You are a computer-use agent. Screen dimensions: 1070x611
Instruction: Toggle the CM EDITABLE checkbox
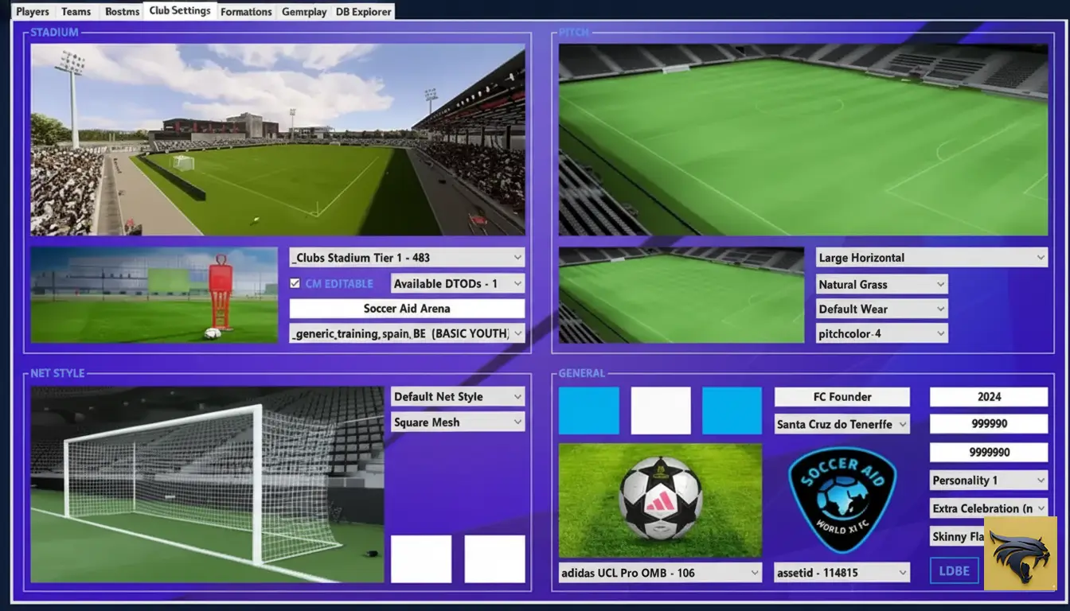click(295, 283)
